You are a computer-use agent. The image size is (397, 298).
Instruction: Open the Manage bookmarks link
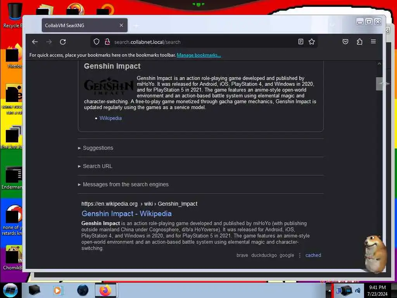point(199,55)
